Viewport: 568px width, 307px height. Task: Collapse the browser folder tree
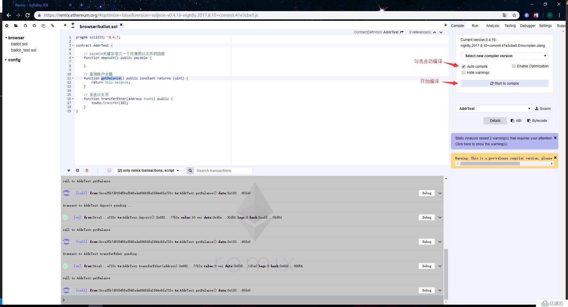pos(6,38)
